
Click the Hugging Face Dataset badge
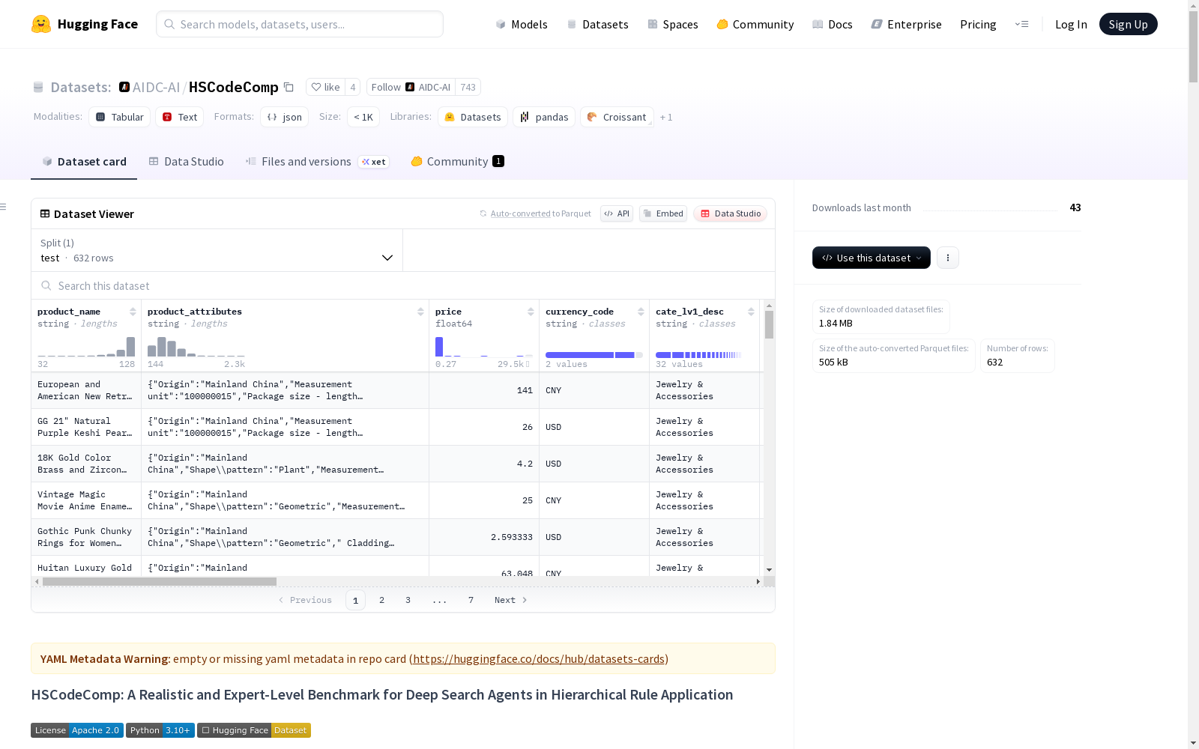[x=254, y=730]
